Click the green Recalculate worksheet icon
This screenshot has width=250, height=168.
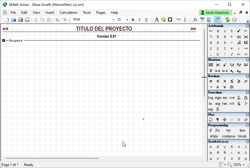[227, 20]
